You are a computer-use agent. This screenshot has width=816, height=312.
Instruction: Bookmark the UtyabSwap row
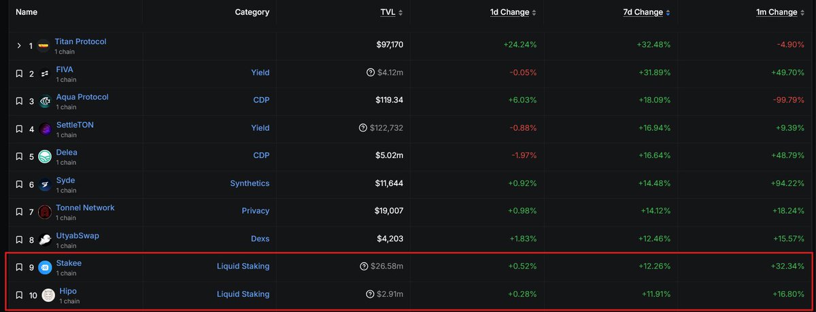click(x=19, y=240)
